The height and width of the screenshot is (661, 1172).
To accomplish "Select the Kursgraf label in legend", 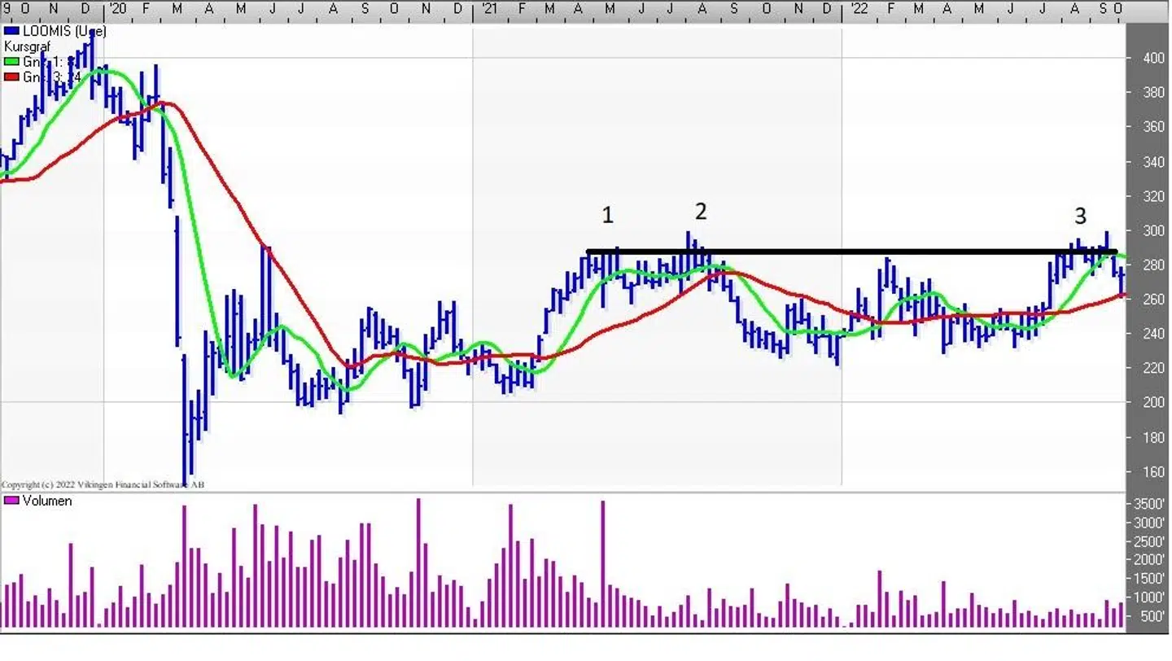I will (27, 46).
